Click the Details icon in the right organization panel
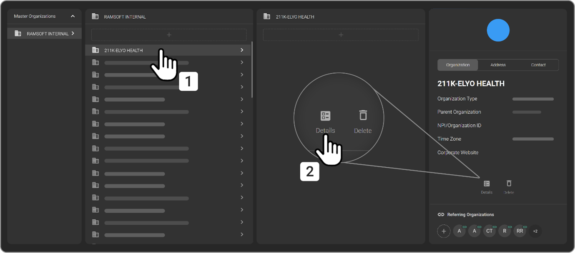 pos(487,184)
